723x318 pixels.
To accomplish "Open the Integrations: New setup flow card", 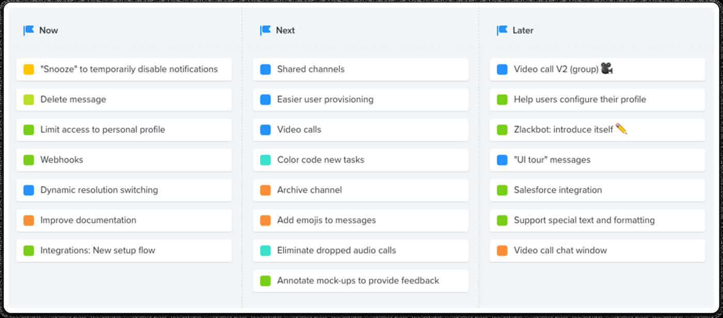I will click(124, 250).
